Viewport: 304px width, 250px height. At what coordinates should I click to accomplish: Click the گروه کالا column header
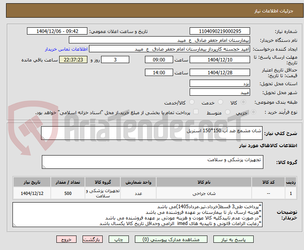(103, 182)
